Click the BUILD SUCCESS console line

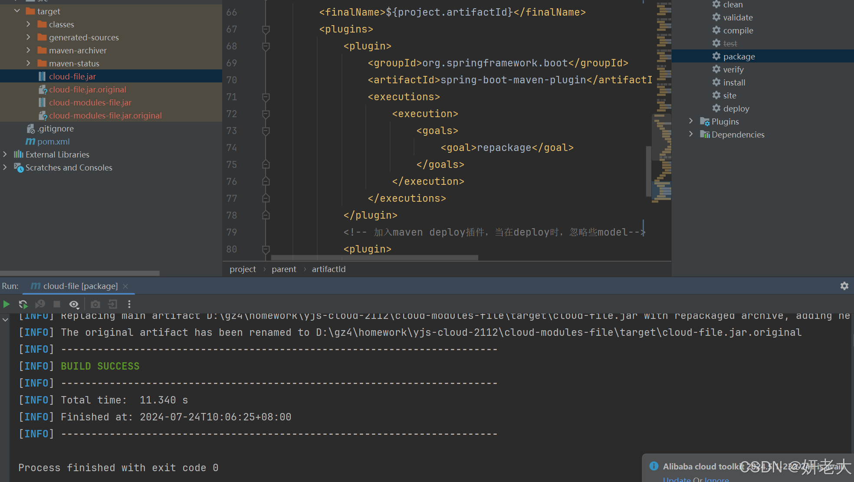coord(100,366)
